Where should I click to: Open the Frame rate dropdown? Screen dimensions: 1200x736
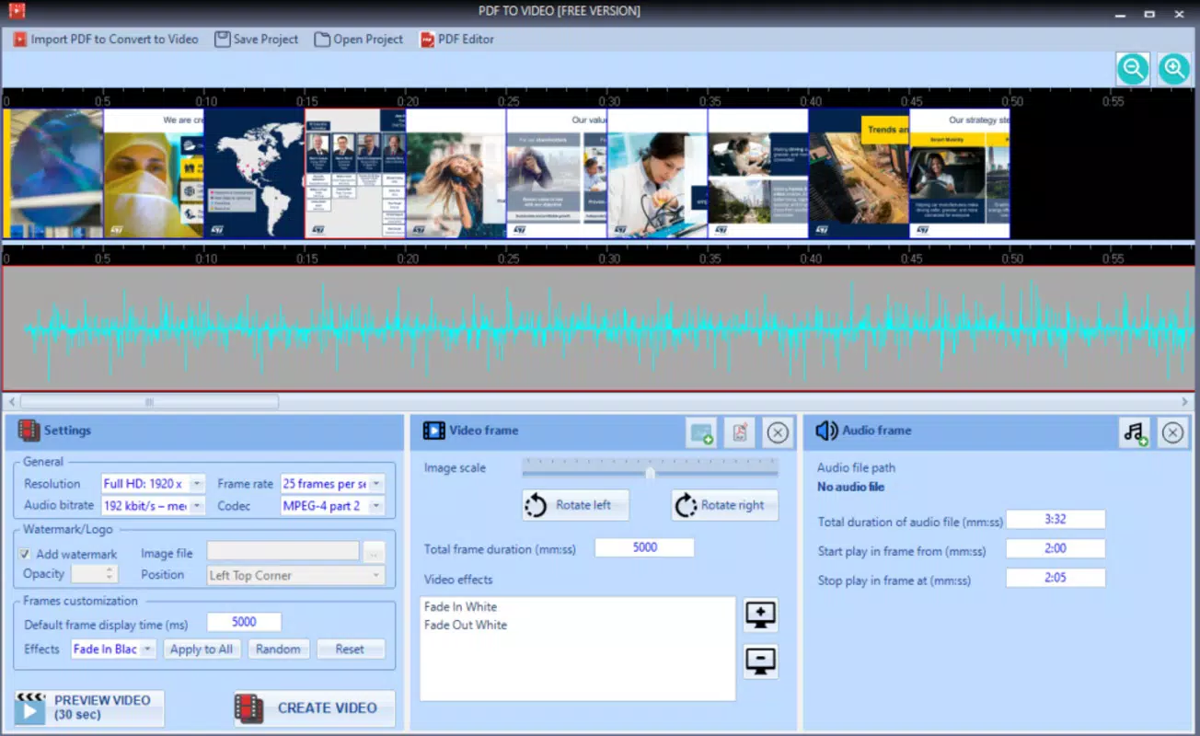click(x=332, y=484)
